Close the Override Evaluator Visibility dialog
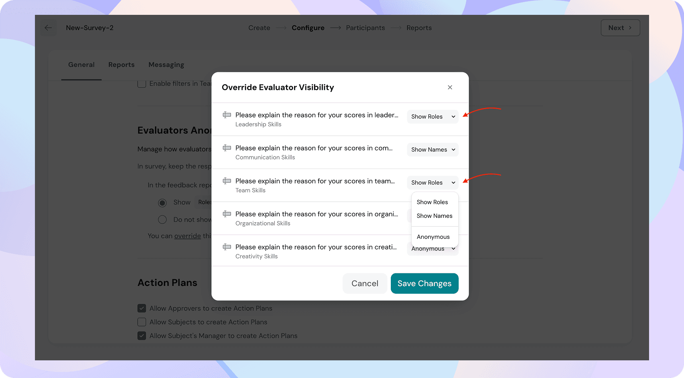The height and width of the screenshot is (378, 684). click(450, 87)
